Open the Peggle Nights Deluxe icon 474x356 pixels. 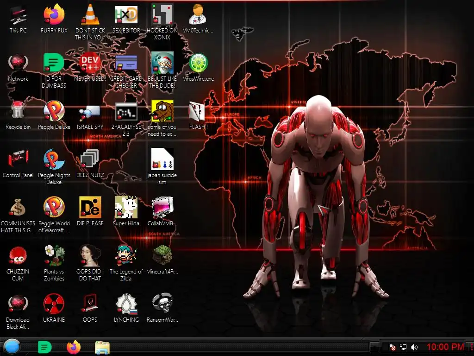(x=54, y=159)
